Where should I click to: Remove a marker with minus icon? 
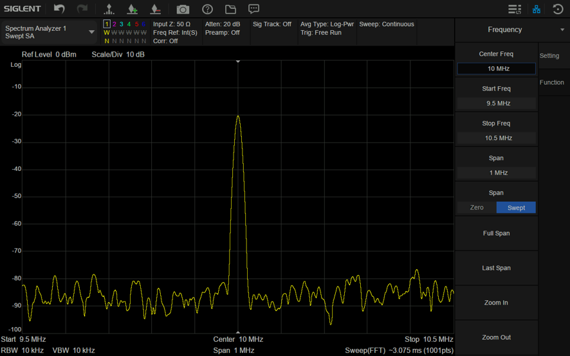point(156,9)
